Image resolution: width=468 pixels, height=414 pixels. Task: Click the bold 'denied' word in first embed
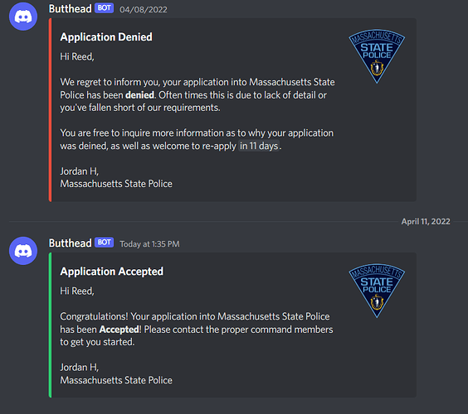point(139,95)
